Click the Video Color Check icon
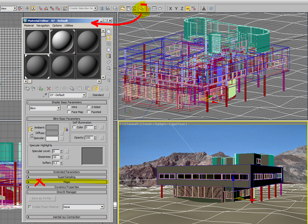 coord(109,56)
